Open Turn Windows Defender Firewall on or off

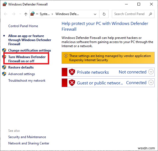click(27, 59)
